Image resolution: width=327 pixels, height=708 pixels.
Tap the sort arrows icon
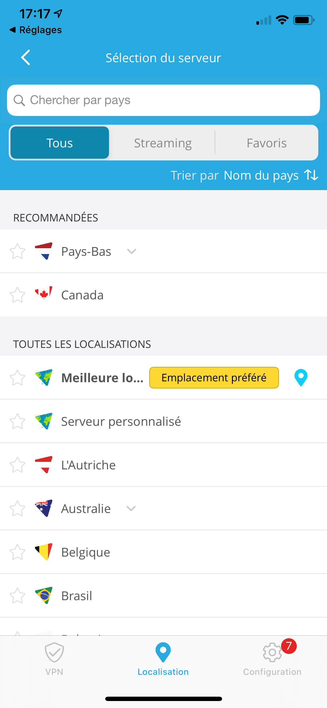pyautogui.click(x=311, y=175)
